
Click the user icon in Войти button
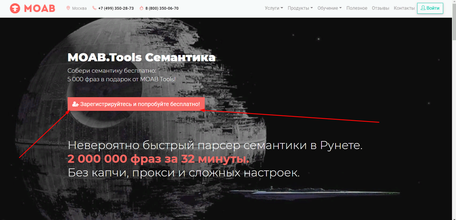[x=423, y=8]
